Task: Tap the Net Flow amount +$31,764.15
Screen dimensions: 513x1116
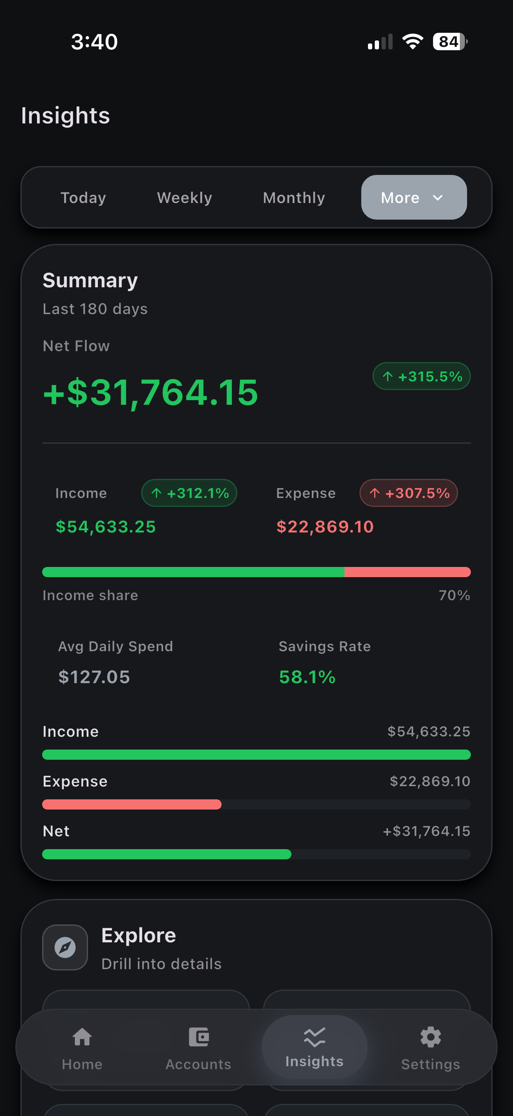Action: point(151,392)
